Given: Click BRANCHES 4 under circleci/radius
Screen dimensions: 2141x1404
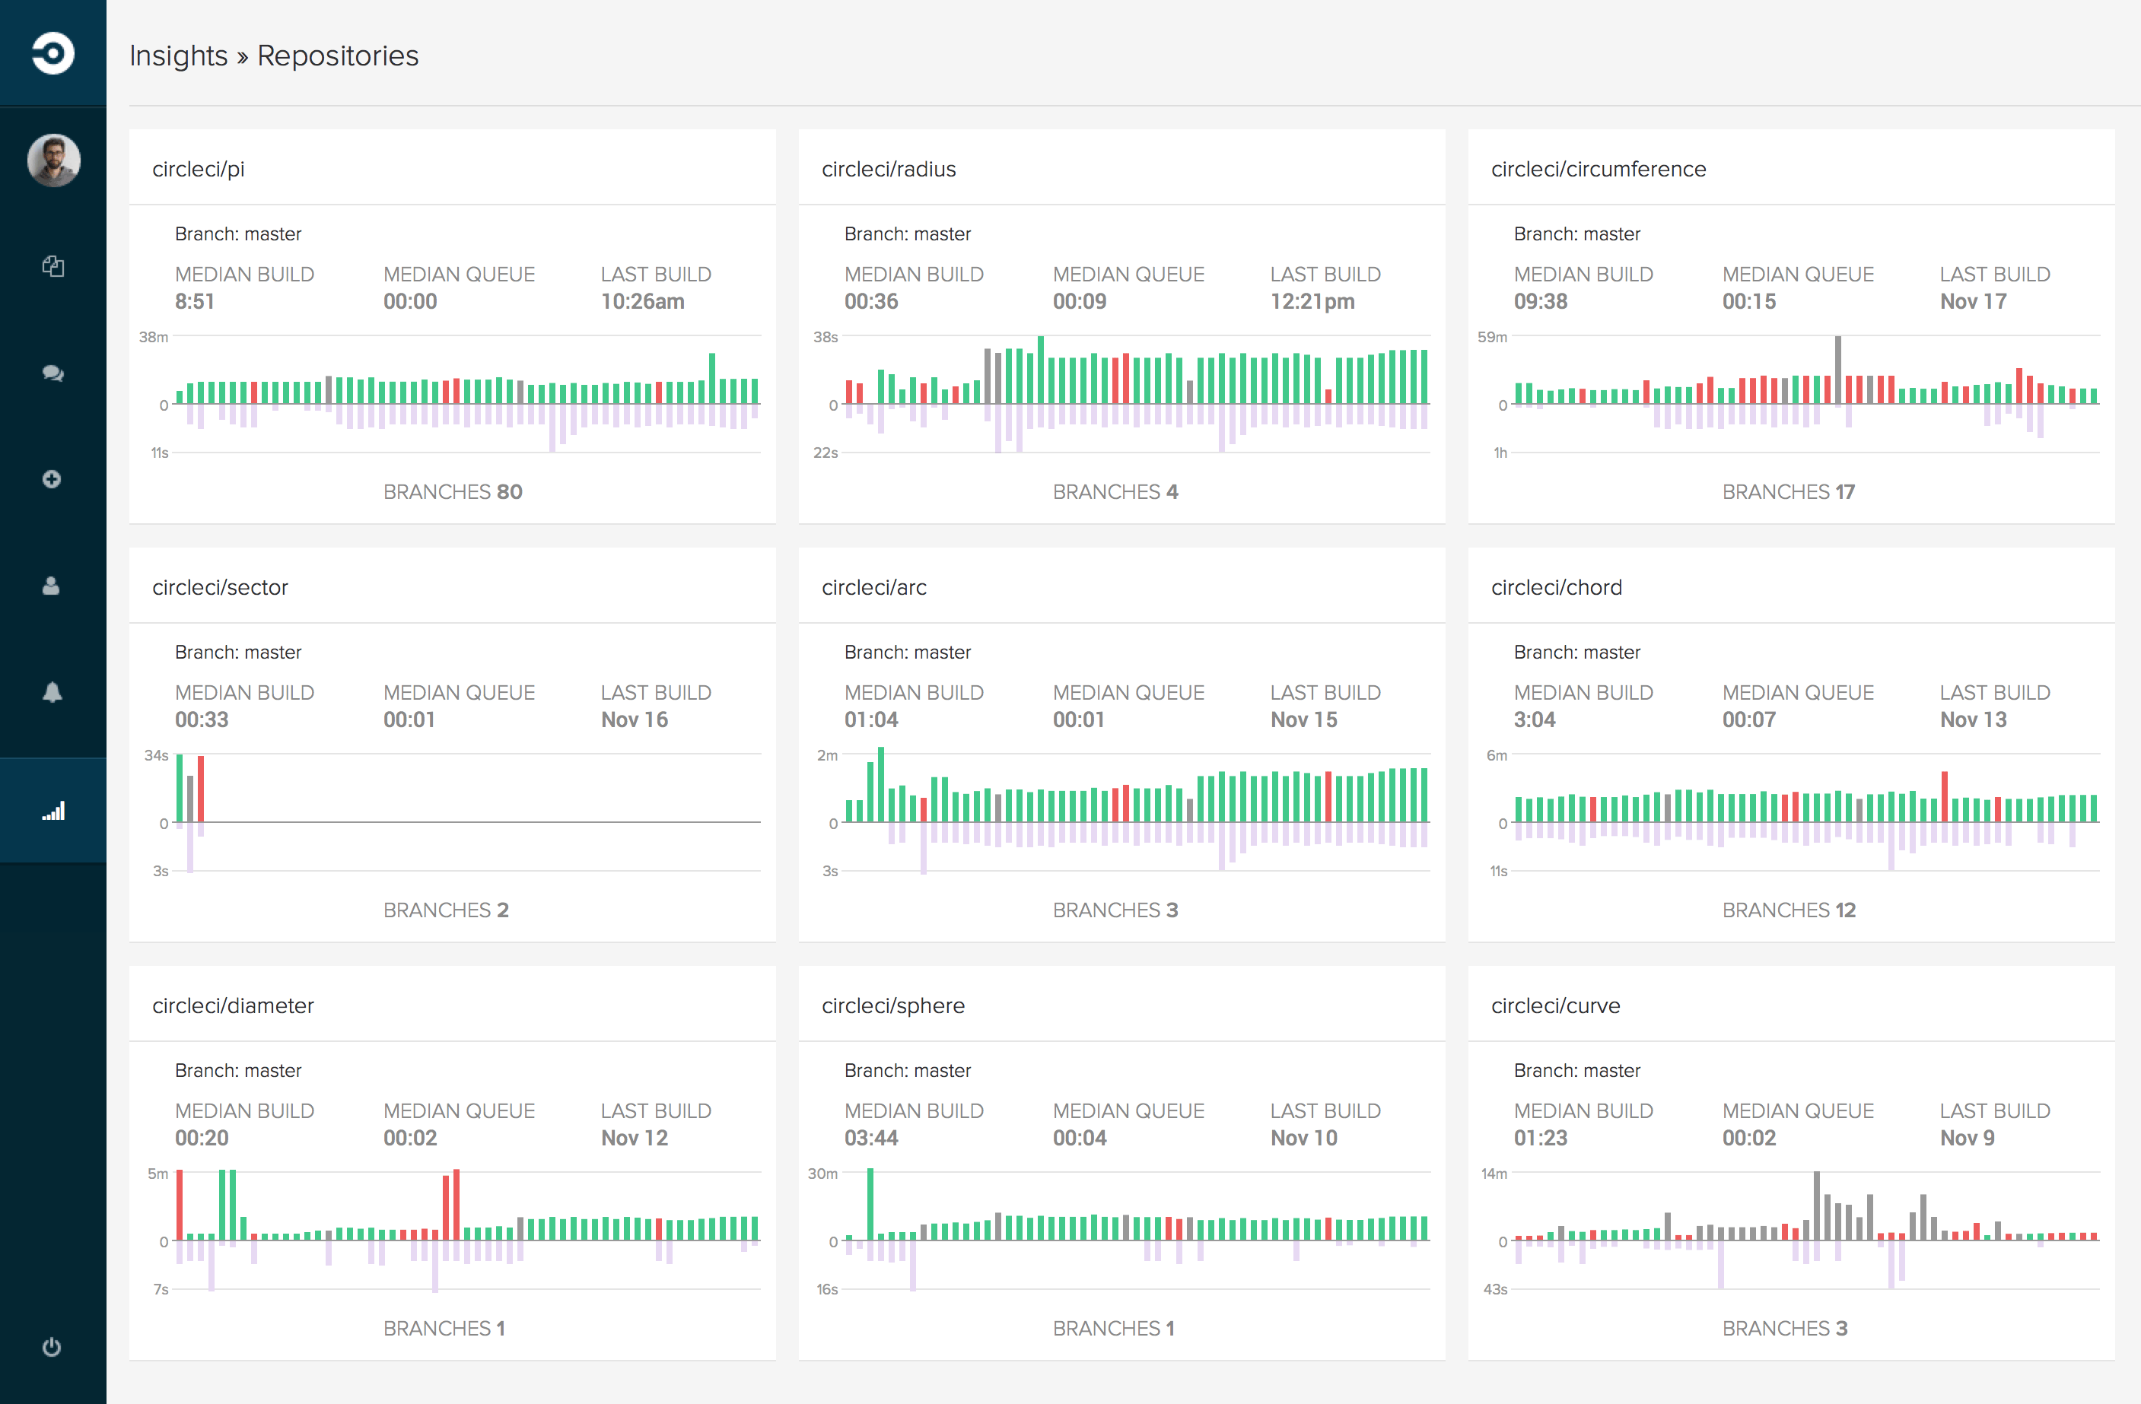Looking at the screenshot, I should click(1115, 492).
